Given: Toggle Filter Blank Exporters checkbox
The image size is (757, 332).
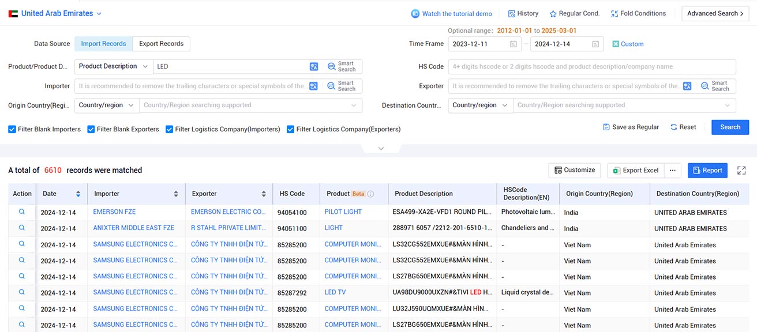Looking at the screenshot, I should [91, 129].
